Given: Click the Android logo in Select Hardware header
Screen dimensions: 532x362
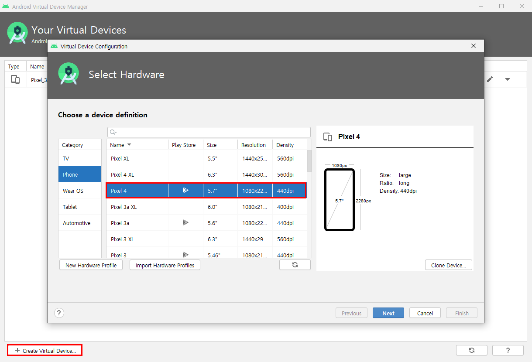Looking at the screenshot, I should [69, 74].
